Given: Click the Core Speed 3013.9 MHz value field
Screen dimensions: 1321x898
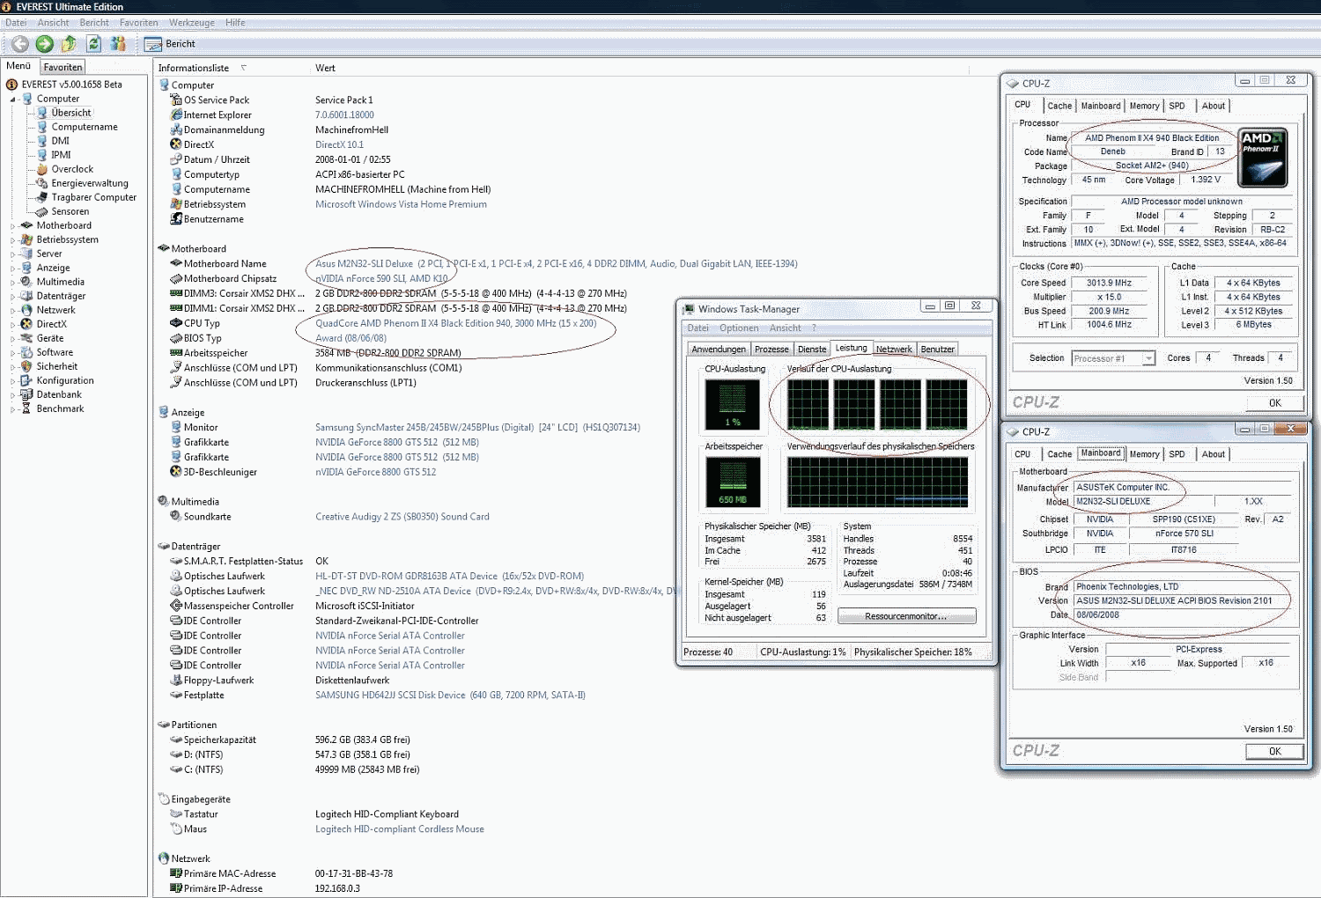Looking at the screenshot, I should pyautogui.click(x=1109, y=283).
